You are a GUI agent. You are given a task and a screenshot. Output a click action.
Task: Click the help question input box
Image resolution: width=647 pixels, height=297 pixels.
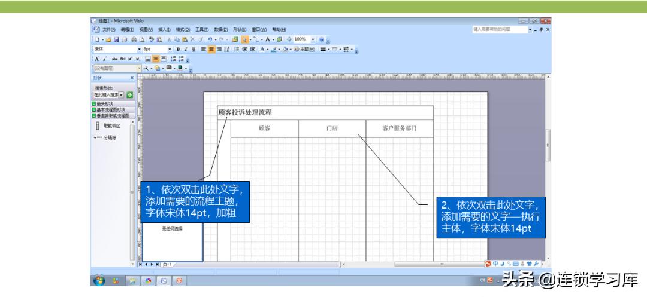coord(499,30)
